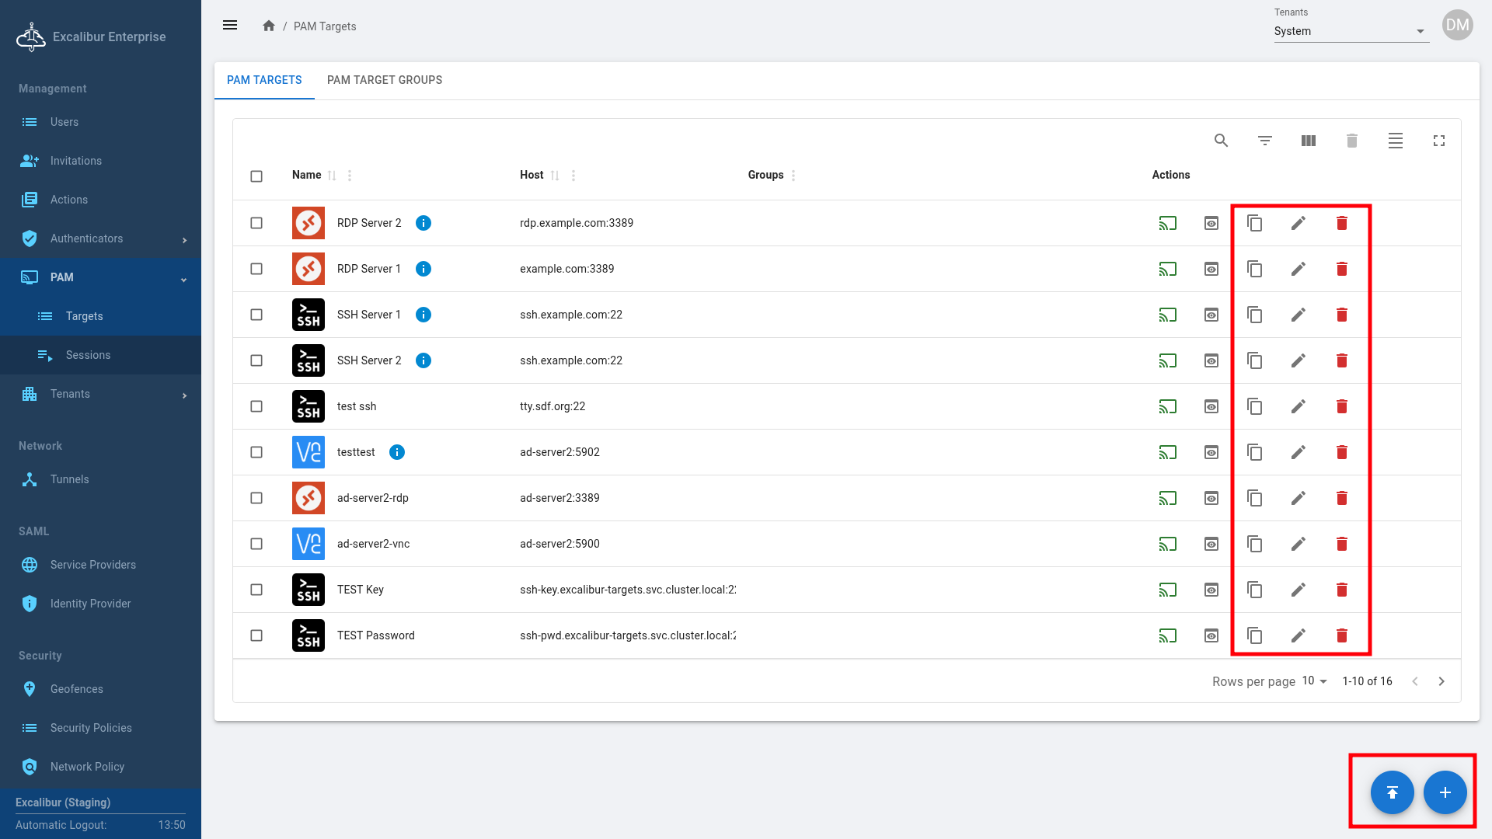Edit the test ssh target
This screenshot has height=839, width=1492.
tap(1298, 406)
